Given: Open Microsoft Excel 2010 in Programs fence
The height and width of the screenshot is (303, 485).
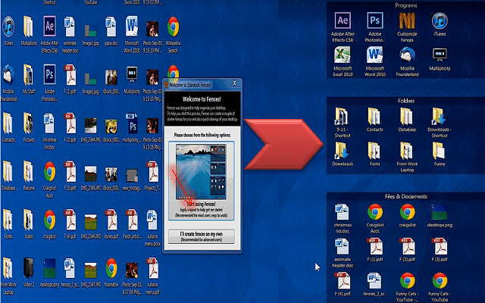Looking at the screenshot, I should 342,56.
